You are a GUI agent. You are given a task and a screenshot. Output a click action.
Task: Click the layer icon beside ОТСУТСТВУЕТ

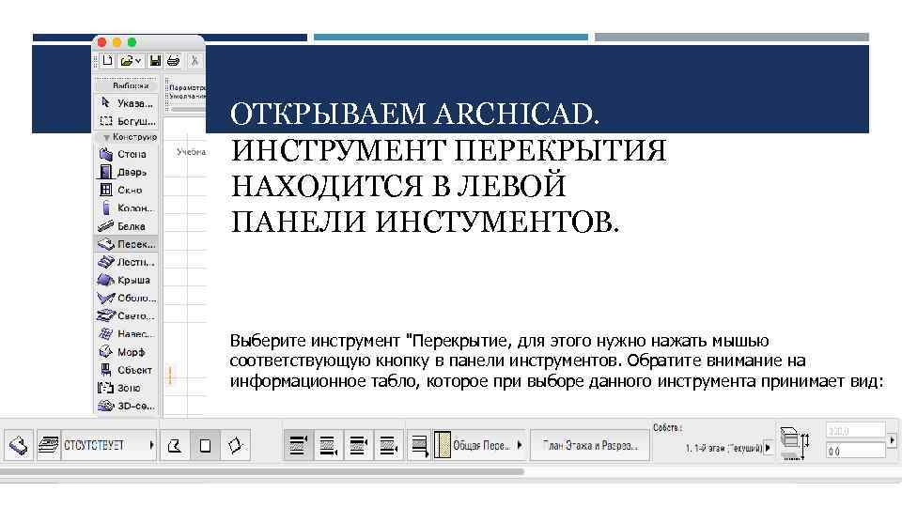tap(49, 445)
